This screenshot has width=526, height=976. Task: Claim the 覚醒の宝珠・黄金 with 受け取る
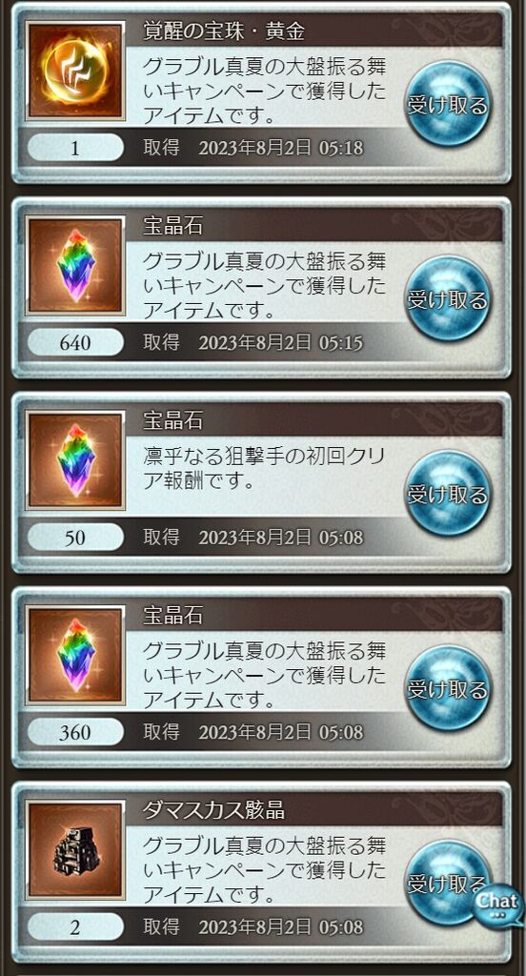click(448, 103)
